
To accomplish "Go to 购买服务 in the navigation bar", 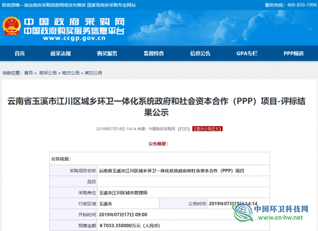I will point(107,53).
